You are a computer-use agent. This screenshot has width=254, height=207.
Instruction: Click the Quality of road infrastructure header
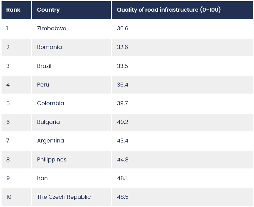coord(182,10)
